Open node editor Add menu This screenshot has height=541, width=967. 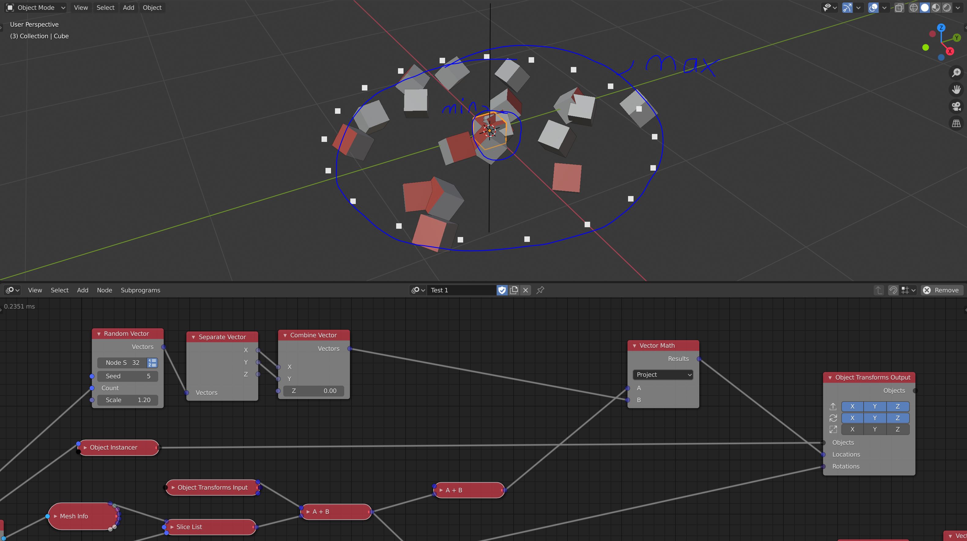83,290
